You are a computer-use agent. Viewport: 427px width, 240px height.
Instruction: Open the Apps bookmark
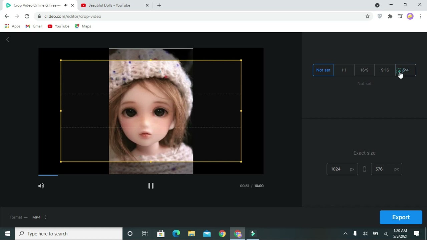pos(12,26)
